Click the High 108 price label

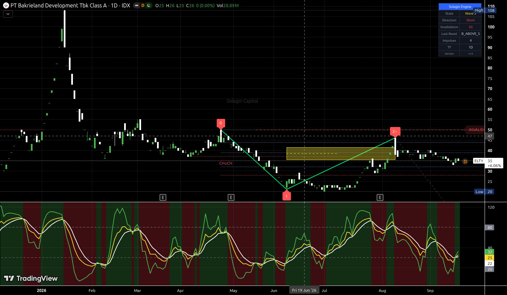tap(485, 10)
